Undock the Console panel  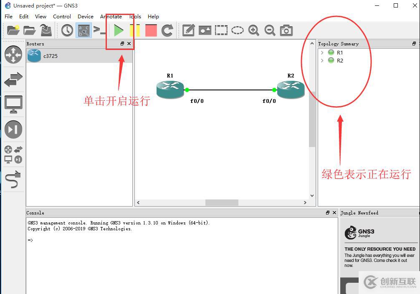[x=328, y=213]
